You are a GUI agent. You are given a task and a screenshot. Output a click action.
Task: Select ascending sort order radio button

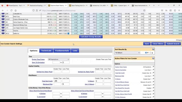click(x=150, y=53)
